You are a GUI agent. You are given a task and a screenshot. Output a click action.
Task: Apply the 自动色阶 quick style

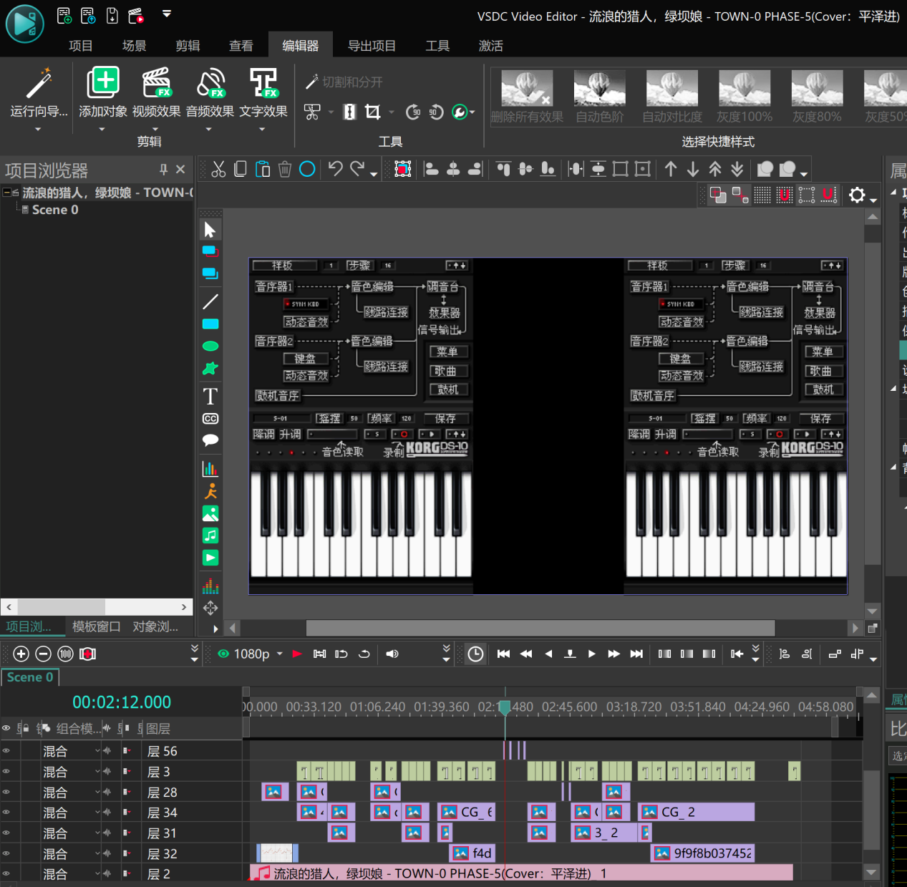tap(600, 97)
